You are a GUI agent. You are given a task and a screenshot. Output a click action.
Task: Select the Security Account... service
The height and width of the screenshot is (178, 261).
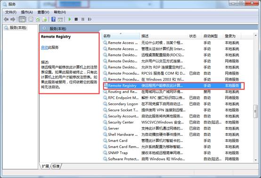(x=123, y=116)
